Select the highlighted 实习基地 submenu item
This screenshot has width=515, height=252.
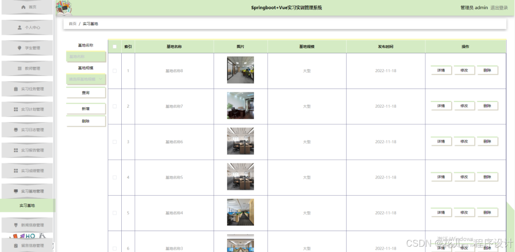pos(27,206)
